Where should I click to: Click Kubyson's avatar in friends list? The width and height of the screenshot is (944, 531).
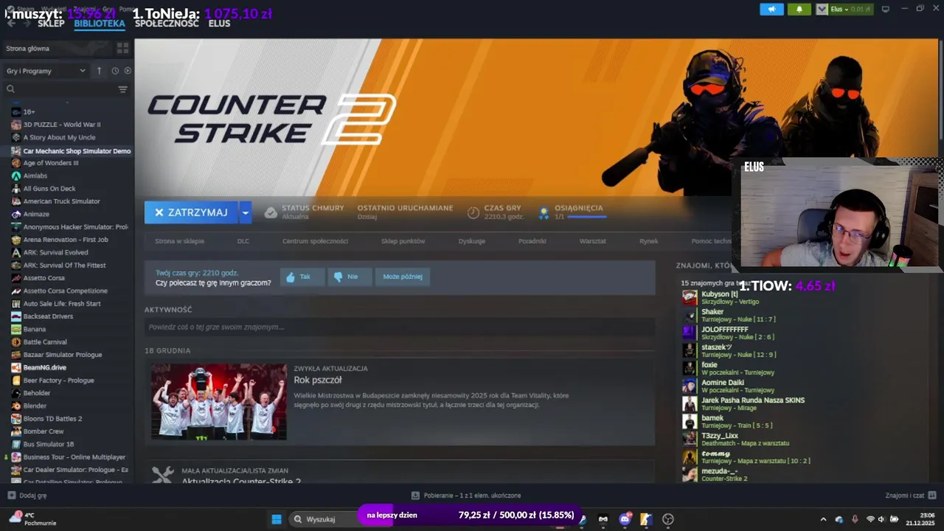coord(690,297)
